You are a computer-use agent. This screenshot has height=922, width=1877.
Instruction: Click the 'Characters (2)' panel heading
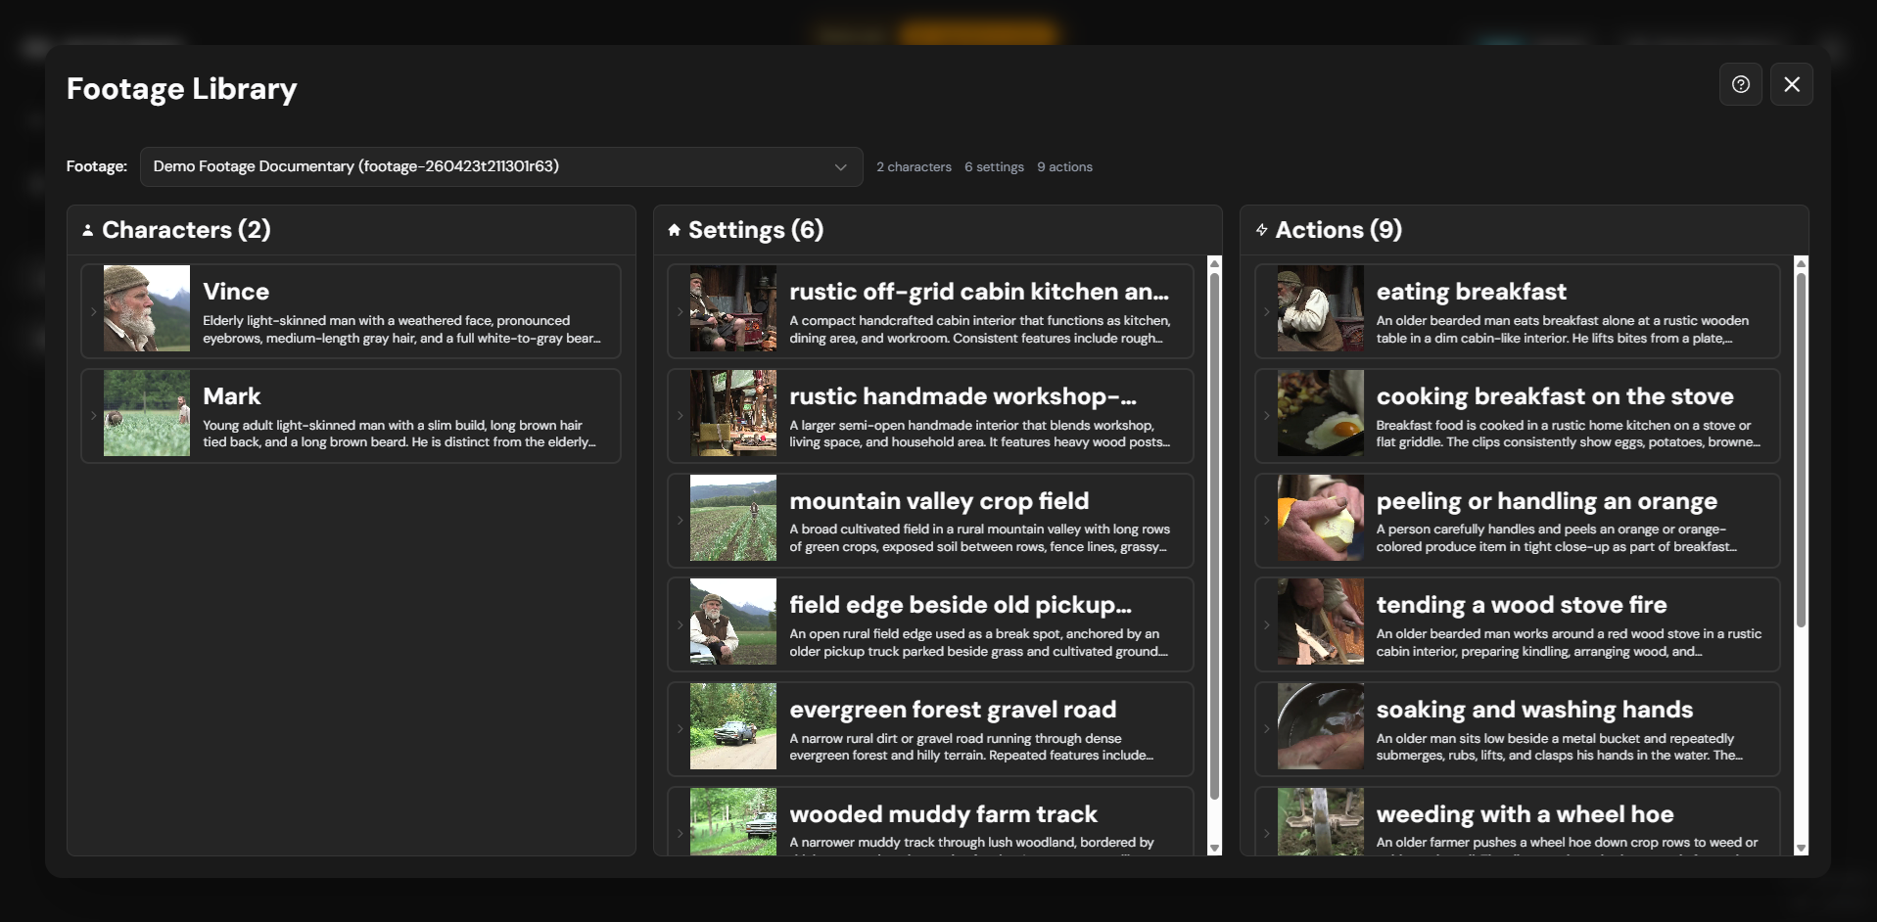[186, 230]
